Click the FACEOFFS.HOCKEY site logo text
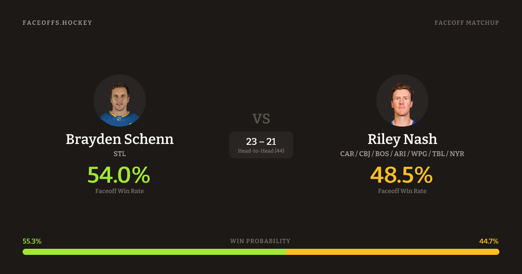Screen dimensions: 522x274 tap(57, 23)
